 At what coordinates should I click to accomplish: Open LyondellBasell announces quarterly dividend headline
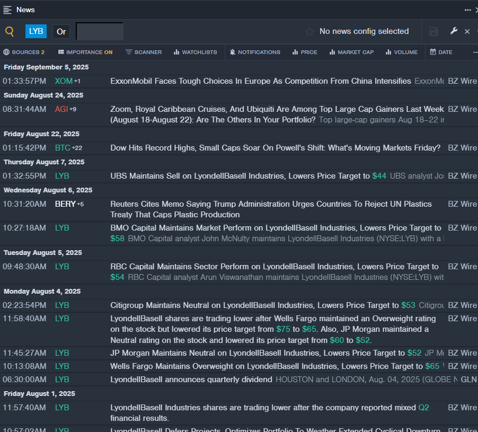(x=191, y=380)
